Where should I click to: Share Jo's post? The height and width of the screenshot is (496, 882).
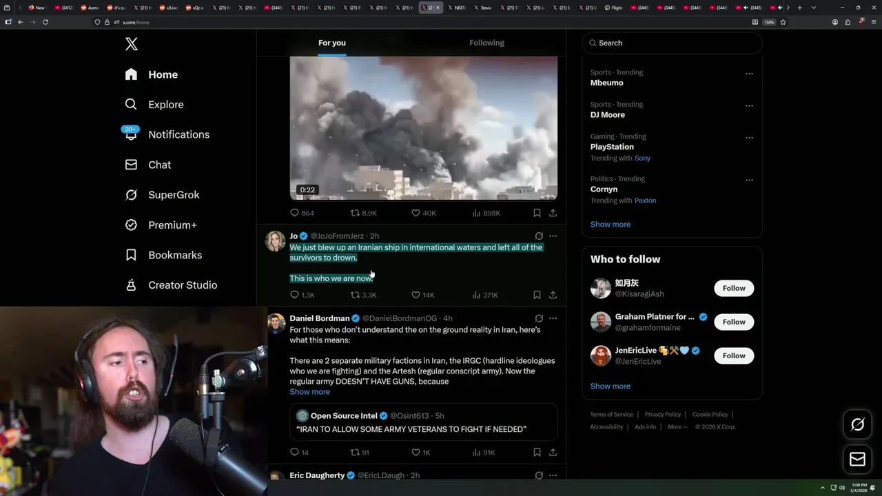[x=553, y=295]
